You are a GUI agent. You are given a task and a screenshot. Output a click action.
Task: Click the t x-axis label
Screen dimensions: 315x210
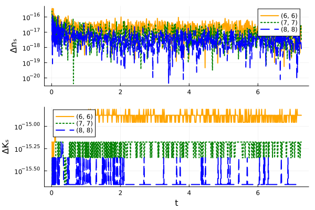(x=176, y=203)
